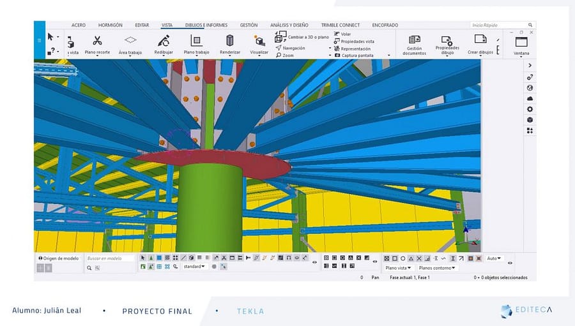Open the ENCOFRADO ribbon tab
Image resolution: width=575 pixels, height=326 pixels.
[x=385, y=26]
